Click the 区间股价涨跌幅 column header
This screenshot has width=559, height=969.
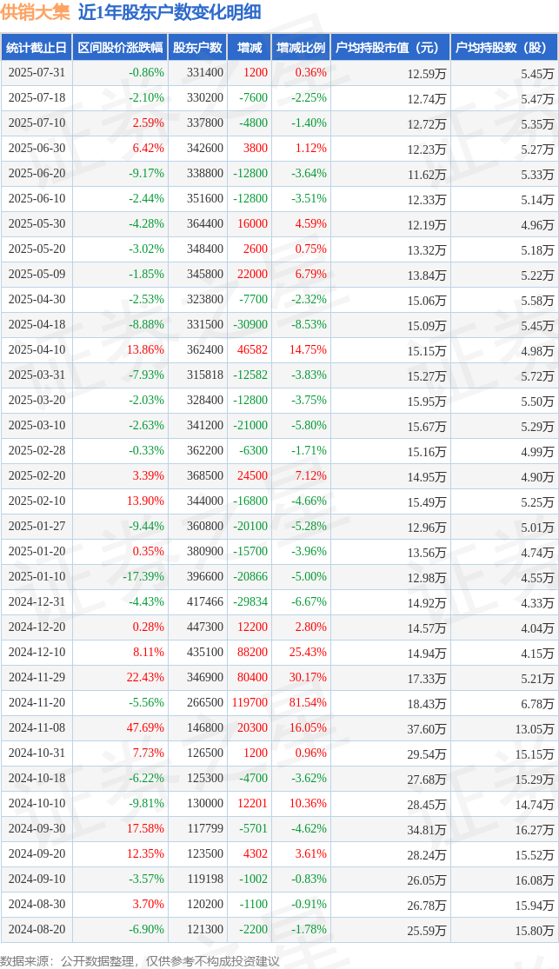tap(120, 48)
